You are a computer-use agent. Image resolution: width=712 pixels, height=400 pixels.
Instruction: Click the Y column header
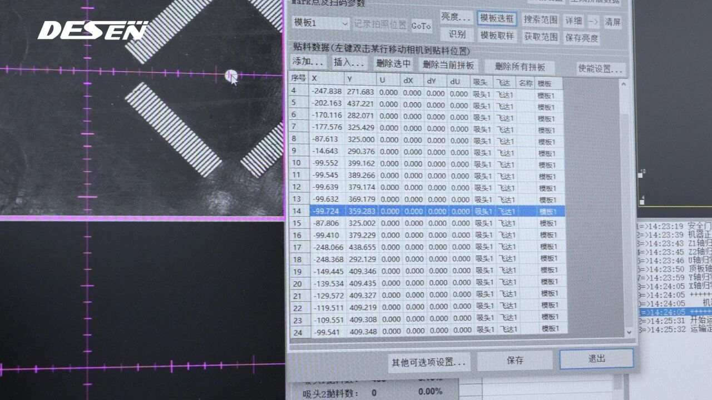click(x=359, y=79)
